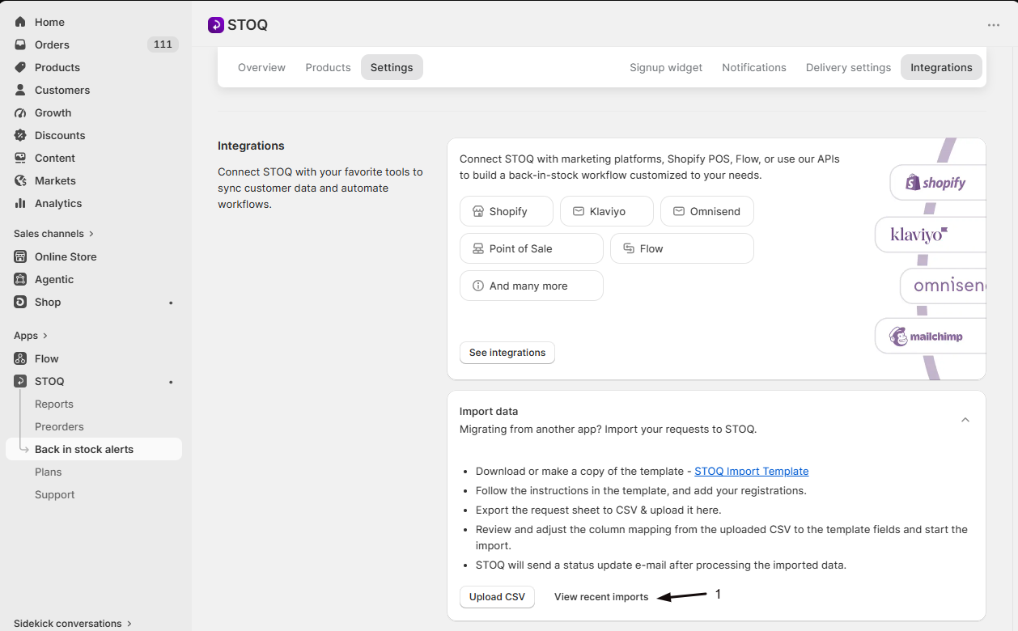Click the Klaviyo integration button

(x=607, y=211)
